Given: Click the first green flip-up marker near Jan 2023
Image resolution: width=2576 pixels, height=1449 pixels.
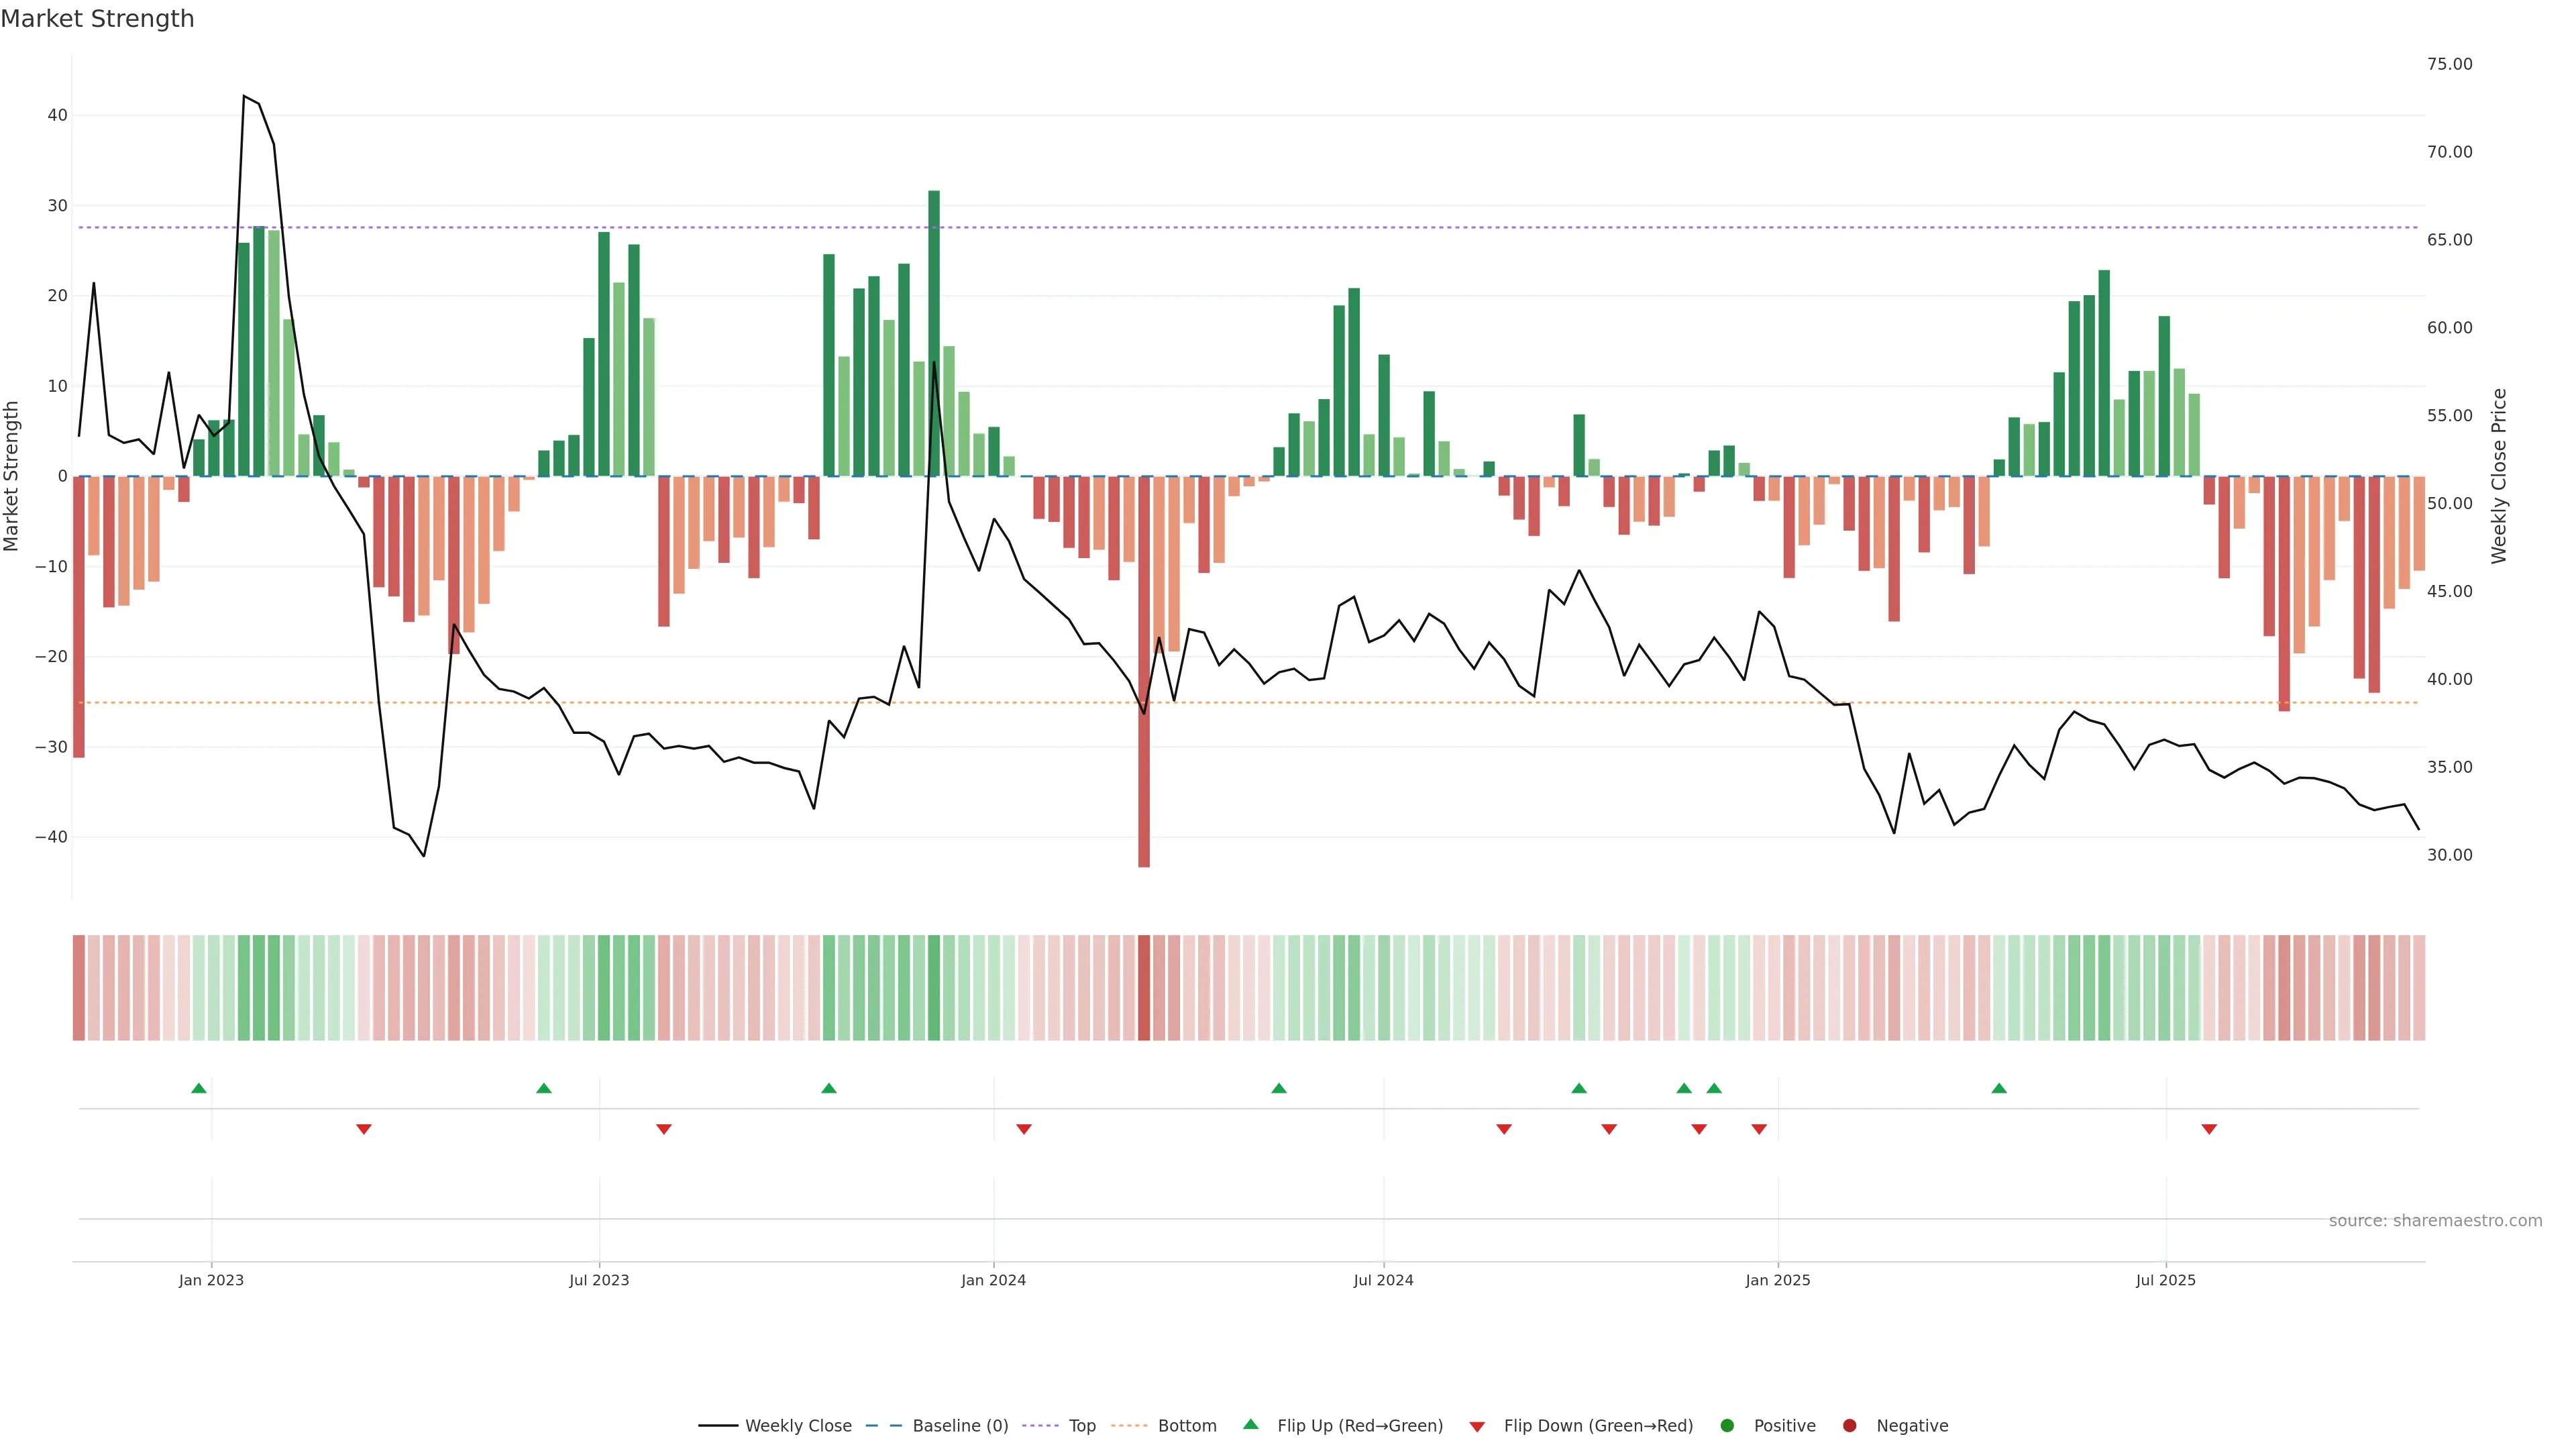Looking at the screenshot, I should click(199, 1088).
